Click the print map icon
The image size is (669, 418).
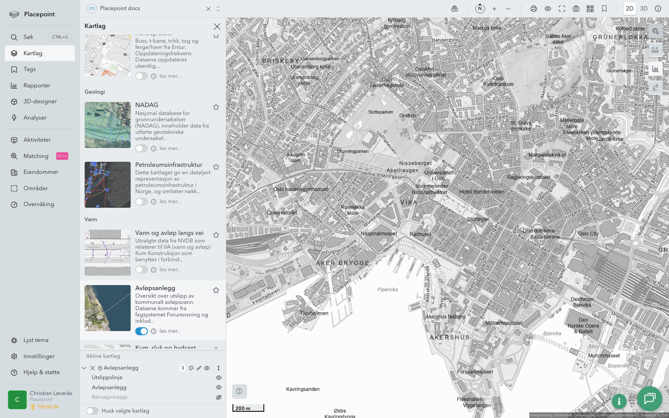point(534,9)
